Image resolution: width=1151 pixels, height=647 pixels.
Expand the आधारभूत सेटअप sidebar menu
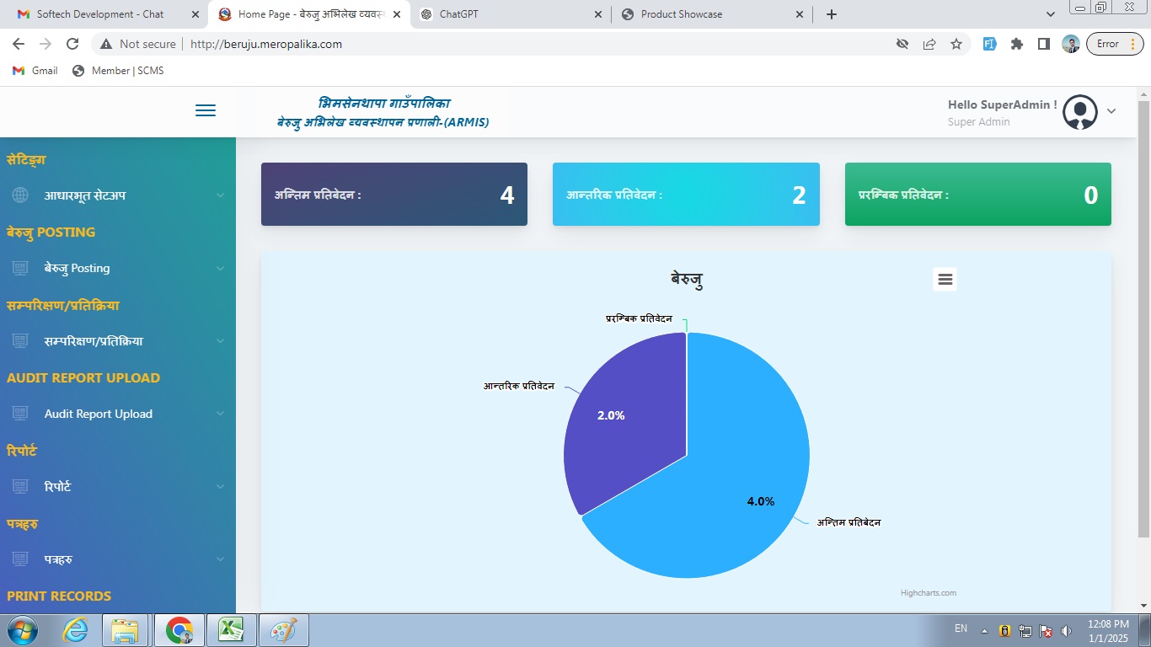point(118,195)
